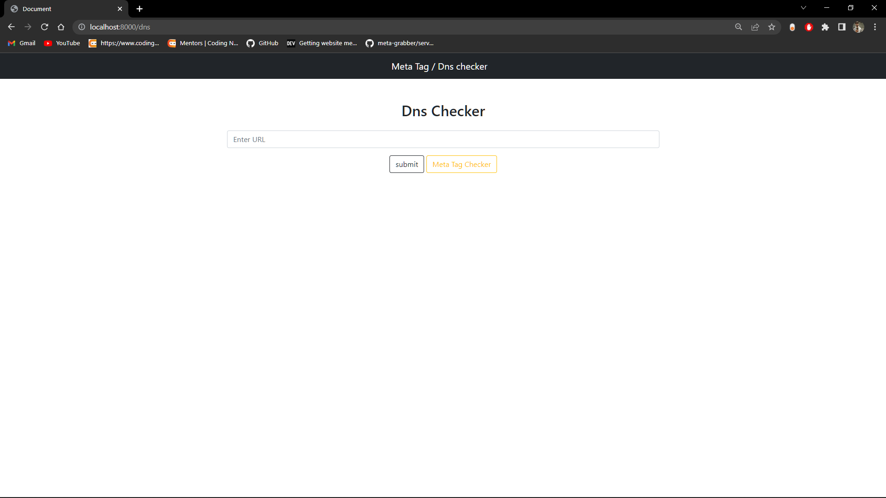Focus the Enter URL input field
886x498 pixels.
(x=443, y=139)
